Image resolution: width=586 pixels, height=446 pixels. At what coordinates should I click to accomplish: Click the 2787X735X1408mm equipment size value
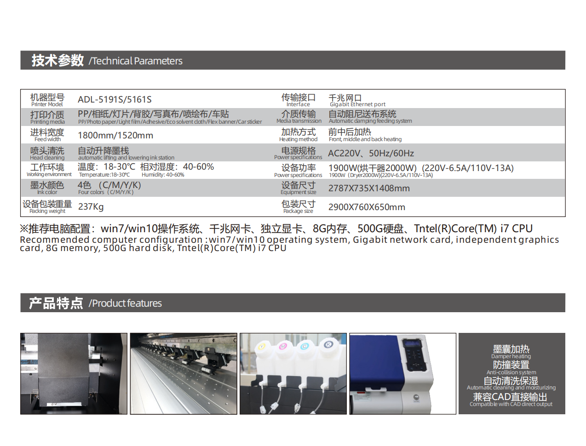(369, 189)
